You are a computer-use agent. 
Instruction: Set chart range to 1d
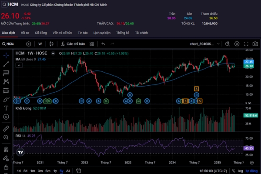point(19,171)
